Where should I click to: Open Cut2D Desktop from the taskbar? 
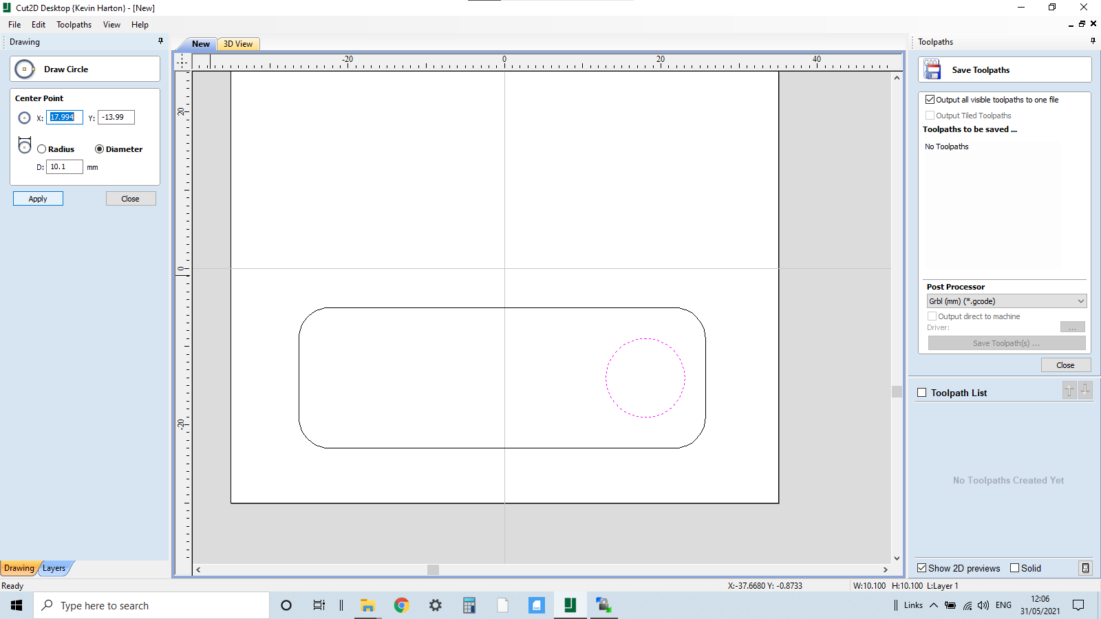(570, 605)
